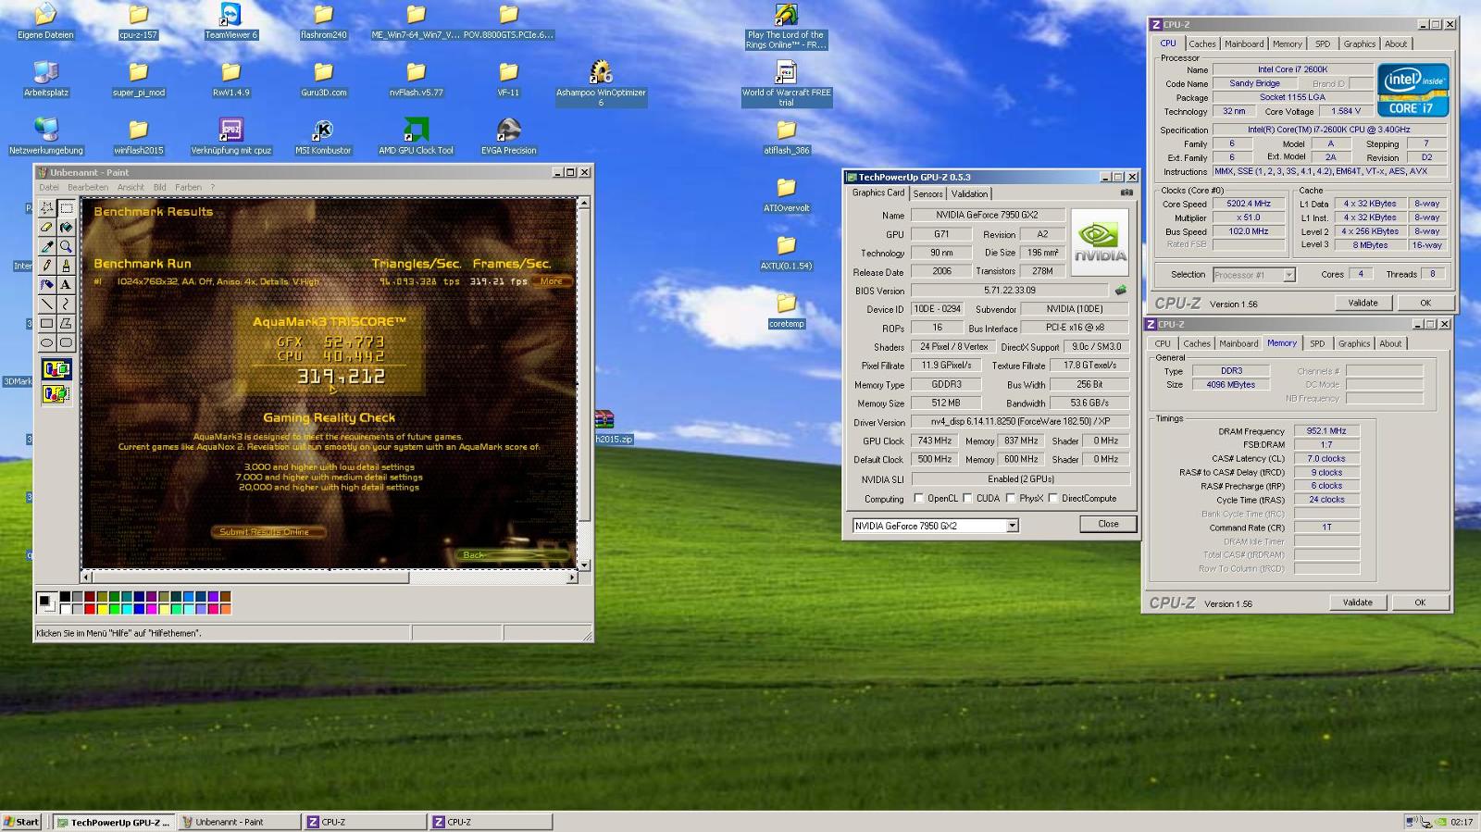Image resolution: width=1481 pixels, height=832 pixels.
Task: Click Validate in the lower CPU-Z memory window
Action: pos(1358,602)
